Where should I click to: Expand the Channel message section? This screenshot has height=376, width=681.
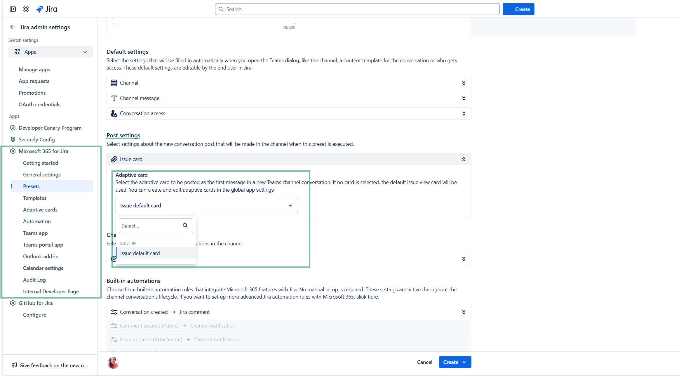click(x=464, y=98)
